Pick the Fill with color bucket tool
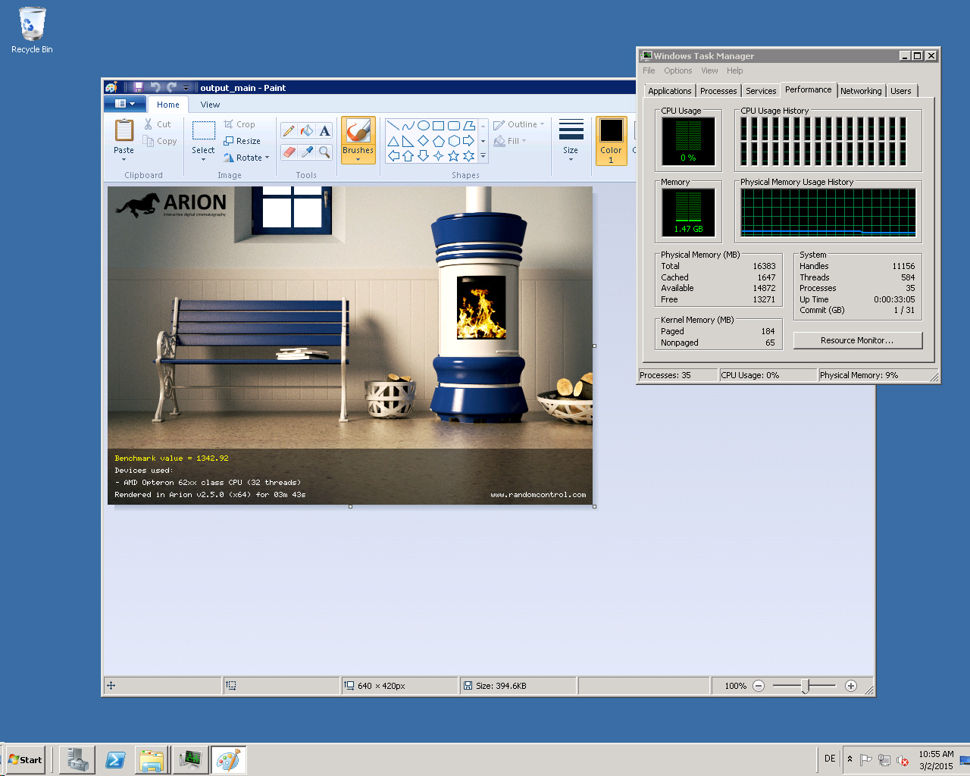Image resolution: width=970 pixels, height=776 pixels. click(x=306, y=131)
